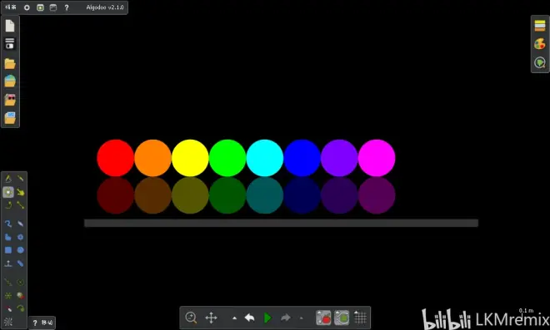Viewport: 550px width, 330px height.
Task: Open the Help question mark in top menu
Action: 67,7
